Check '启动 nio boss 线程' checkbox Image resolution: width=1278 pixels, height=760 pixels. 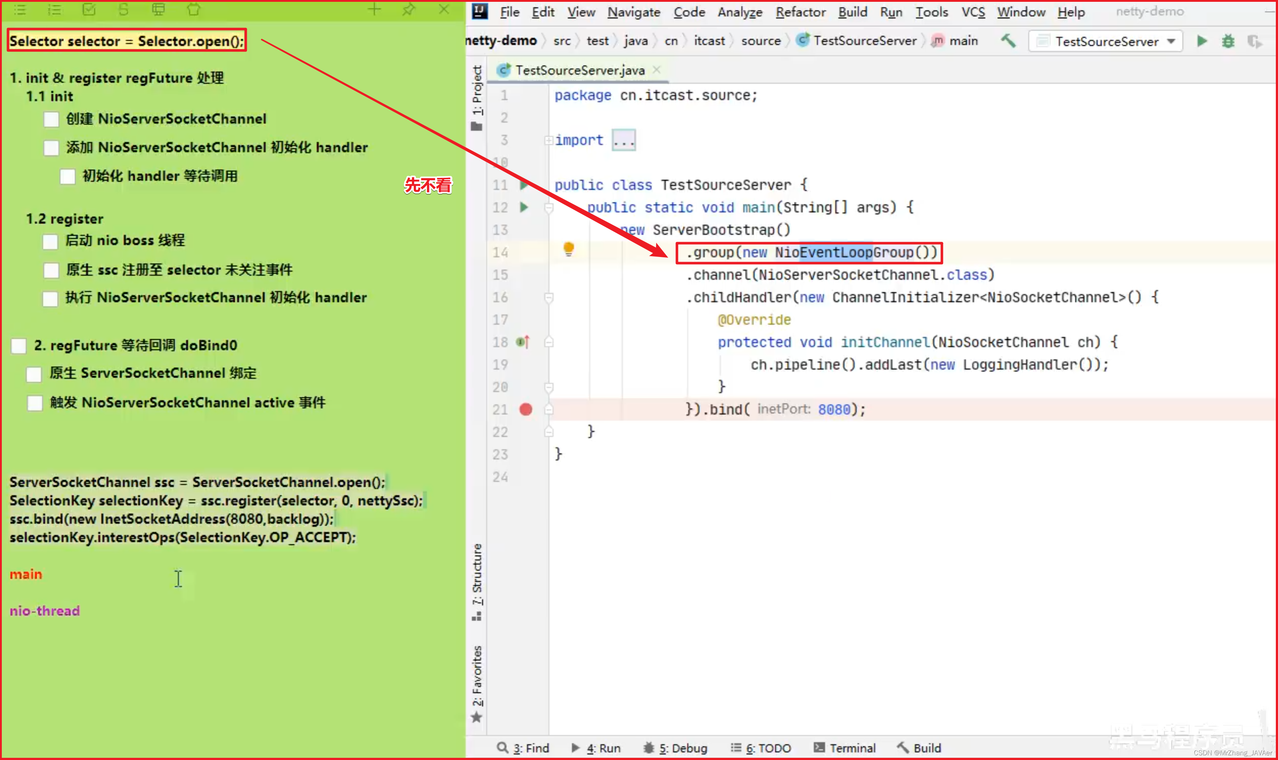pos(50,242)
